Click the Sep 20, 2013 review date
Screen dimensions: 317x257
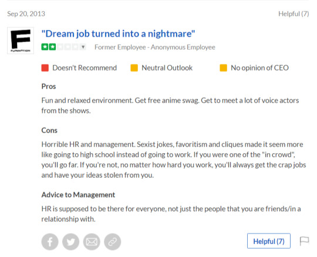pyautogui.click(x=26, y=13)
